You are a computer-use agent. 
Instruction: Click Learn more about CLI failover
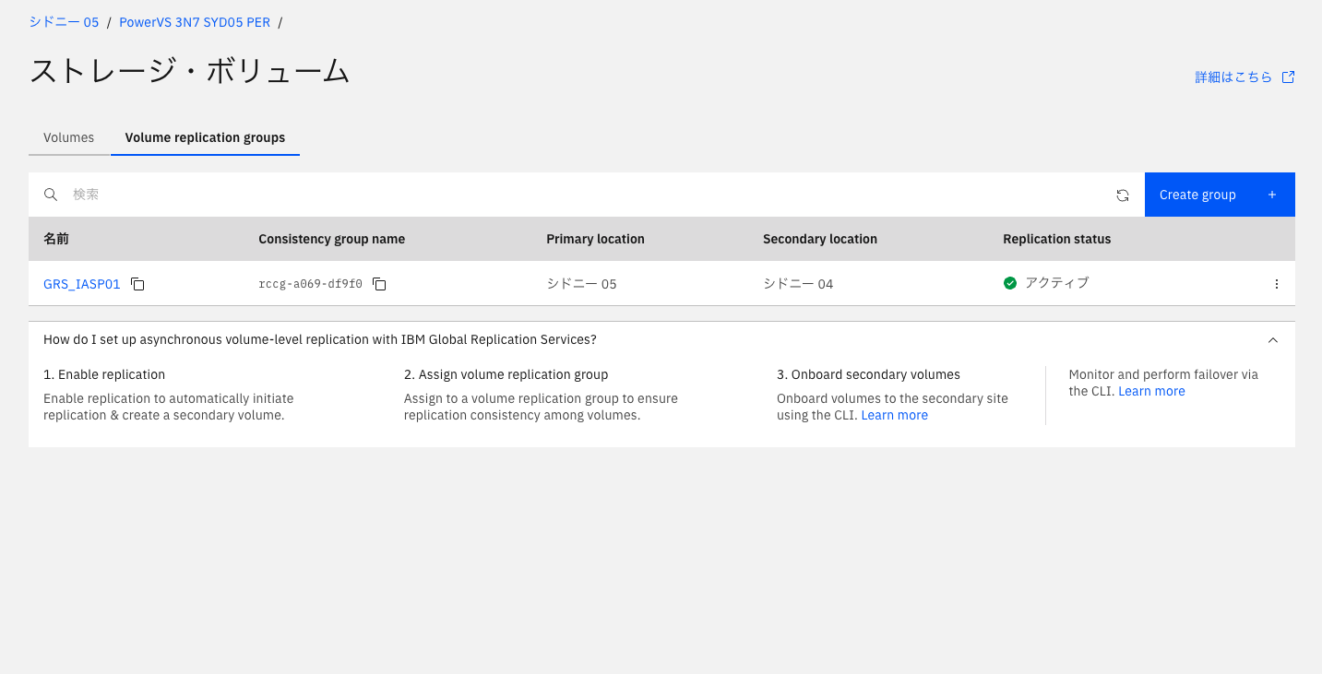click(1151, 391)
